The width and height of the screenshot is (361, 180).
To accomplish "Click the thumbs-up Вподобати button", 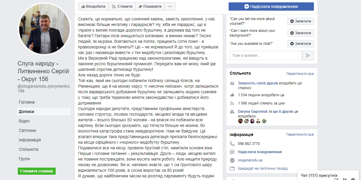I will click(93, 6).
